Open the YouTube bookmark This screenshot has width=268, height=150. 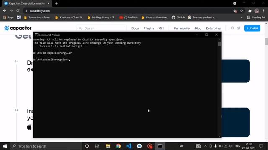click(x=129, y=17)
